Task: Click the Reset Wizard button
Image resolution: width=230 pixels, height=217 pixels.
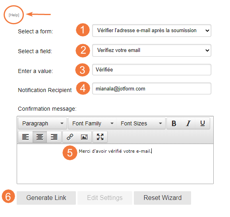Action: 162,198
